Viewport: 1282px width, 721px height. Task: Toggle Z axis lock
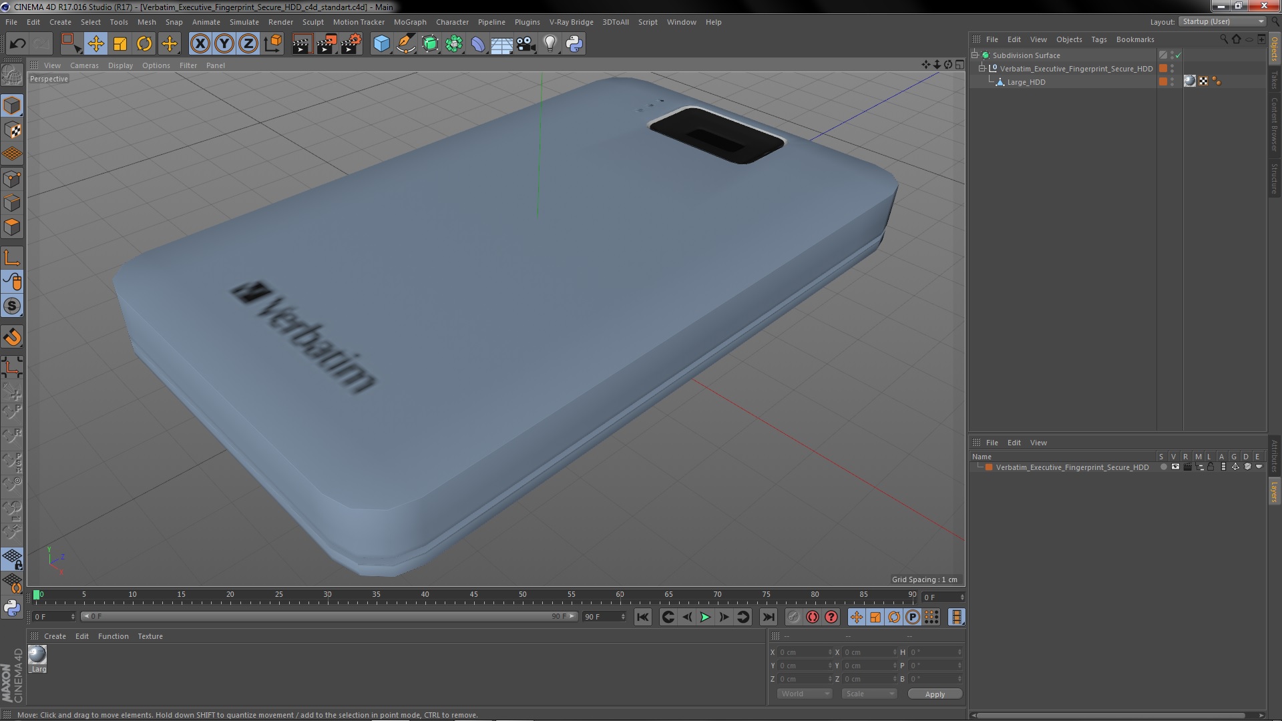point(248,44)
